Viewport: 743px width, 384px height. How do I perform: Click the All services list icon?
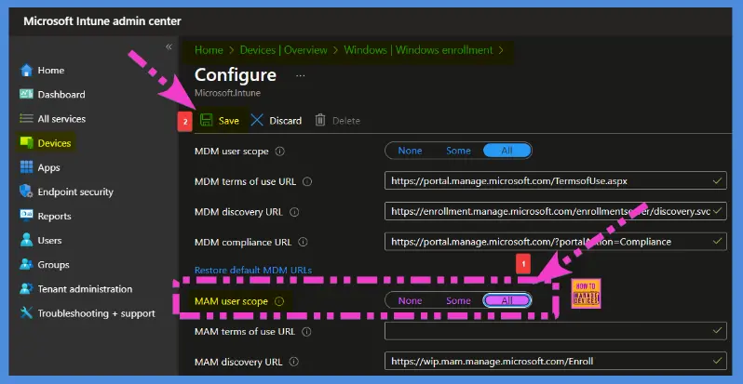coord(26,119)
